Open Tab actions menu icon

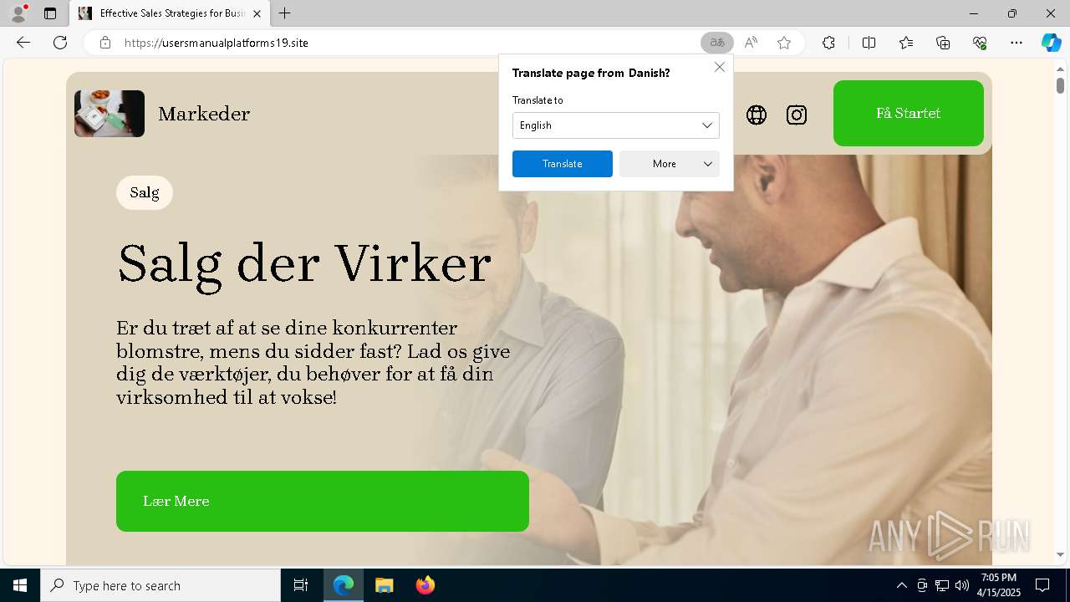[x=50, y=13]
